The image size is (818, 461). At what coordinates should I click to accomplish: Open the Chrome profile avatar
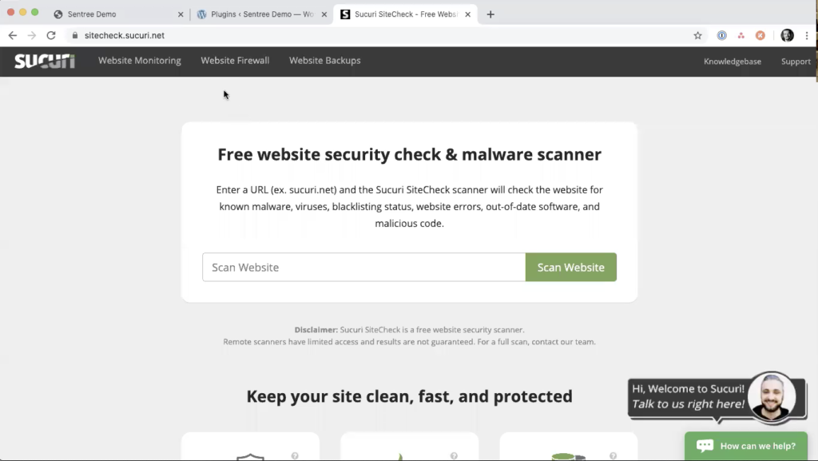pos(787,35)
